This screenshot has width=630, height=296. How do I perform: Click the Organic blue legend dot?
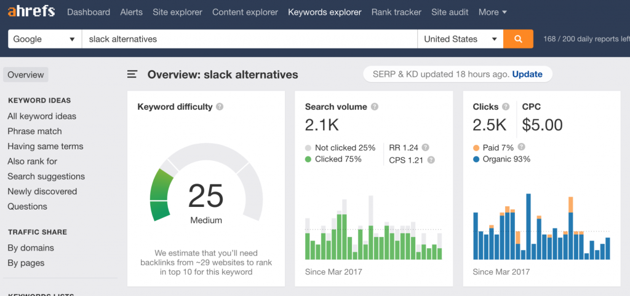coord(476,159)
